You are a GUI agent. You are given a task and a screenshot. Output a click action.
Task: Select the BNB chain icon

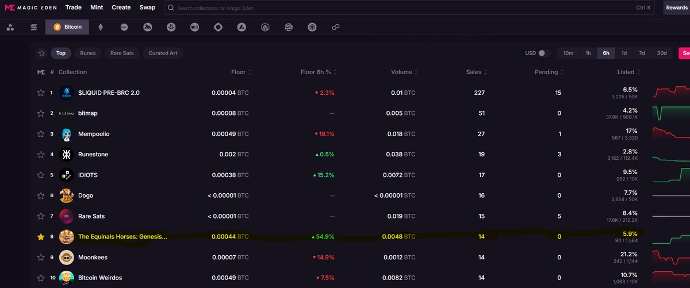(x=312, y=27)
